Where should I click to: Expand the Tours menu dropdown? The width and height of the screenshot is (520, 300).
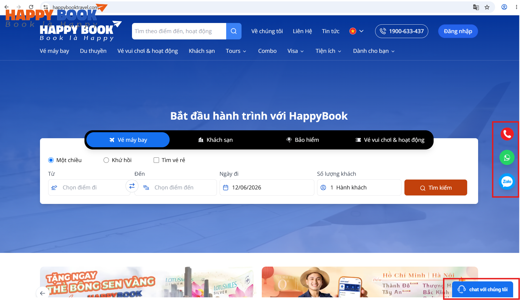236,51
